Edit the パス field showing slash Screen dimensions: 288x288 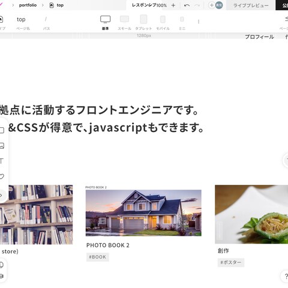(46, 19)
